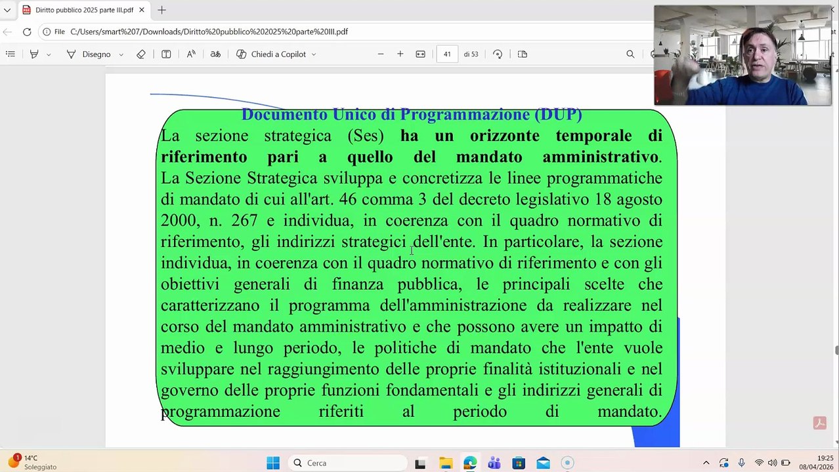This screenshot has height=472, width=839.
Task: Toggle fit to width view
Action: (x=421, y=54)
